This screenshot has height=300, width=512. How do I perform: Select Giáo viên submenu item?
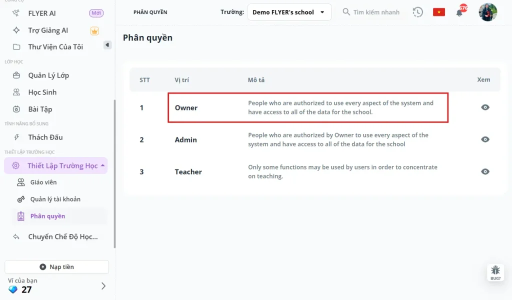[43, 182]
